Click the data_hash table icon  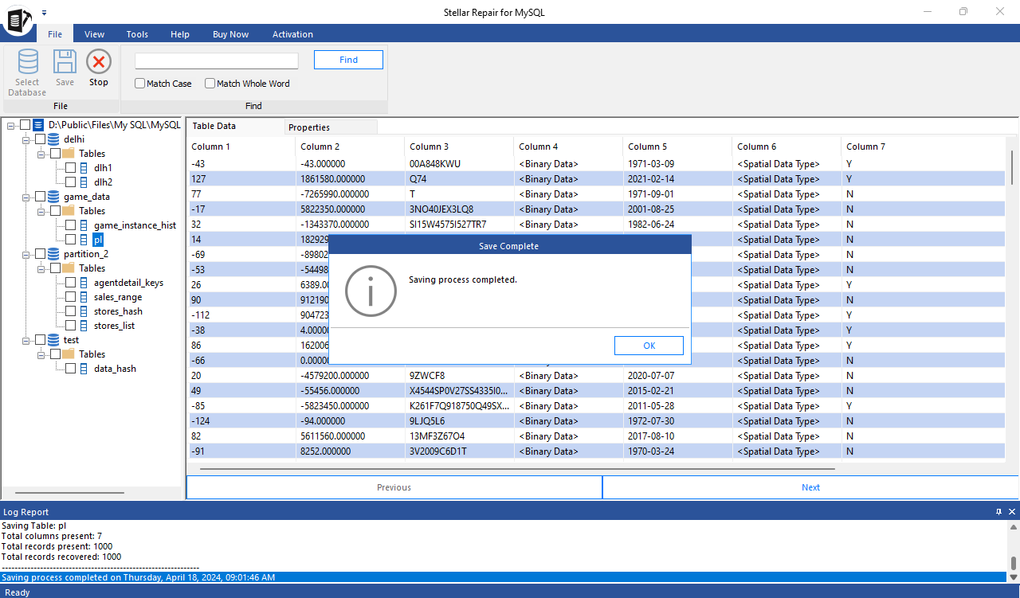pyautogui.click(x=84, y=369)
